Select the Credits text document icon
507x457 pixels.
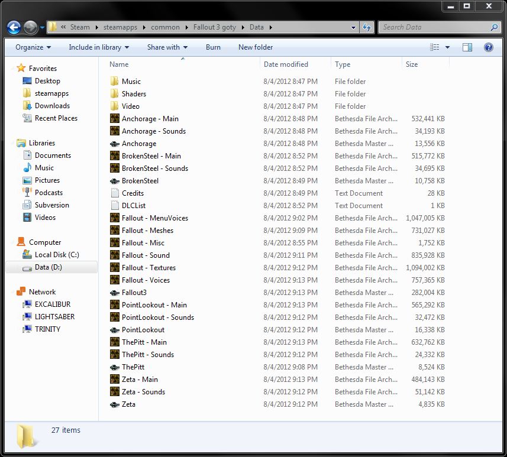[x=114, y=193]
